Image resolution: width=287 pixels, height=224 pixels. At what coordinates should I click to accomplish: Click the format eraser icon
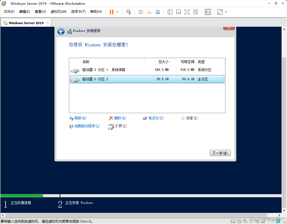point(145,118)
